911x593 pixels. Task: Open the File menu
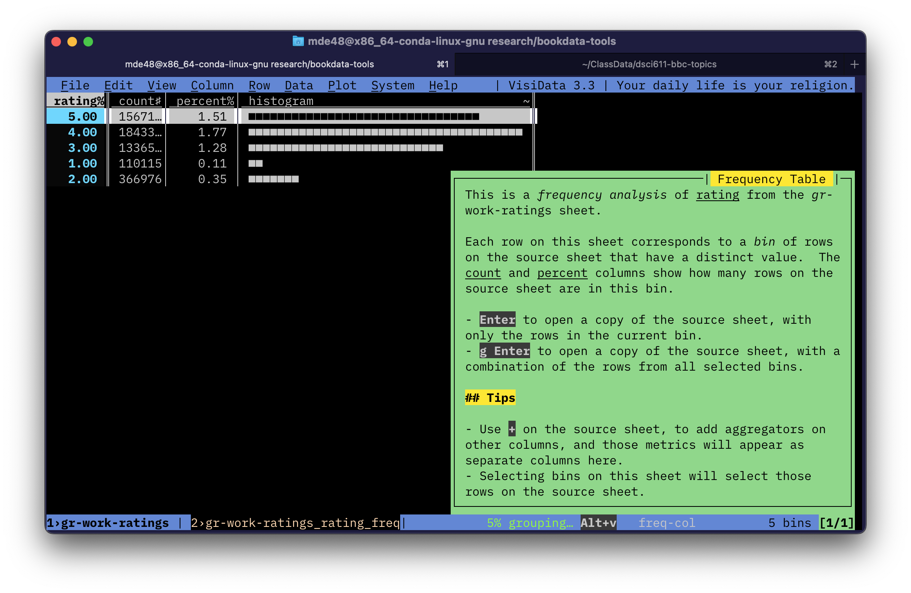tap(75, 85)
